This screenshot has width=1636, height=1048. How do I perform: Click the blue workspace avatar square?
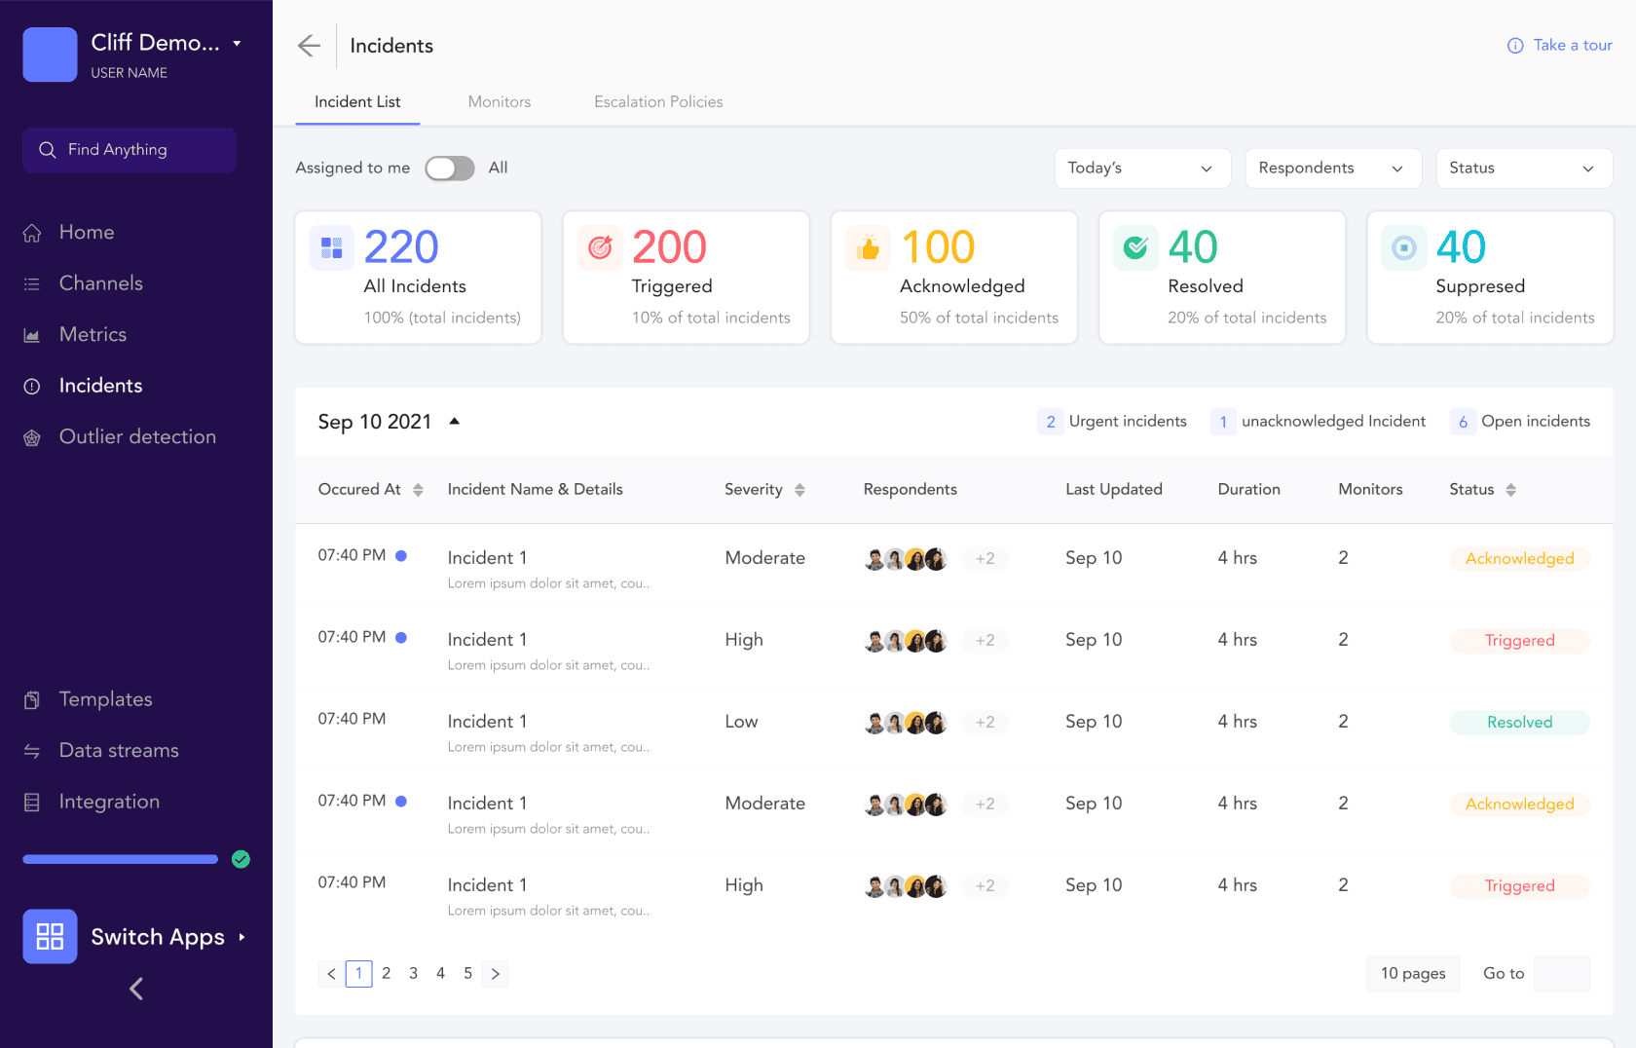tap(50, 55)
